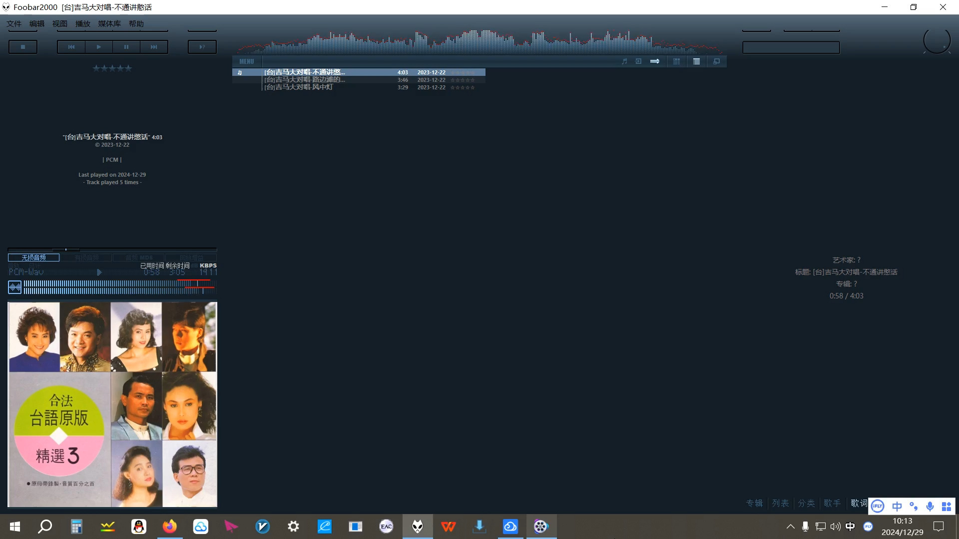The image size is (959, 539).
Task: Select the 回放增益 indicator tab
Action: (191, 258)
